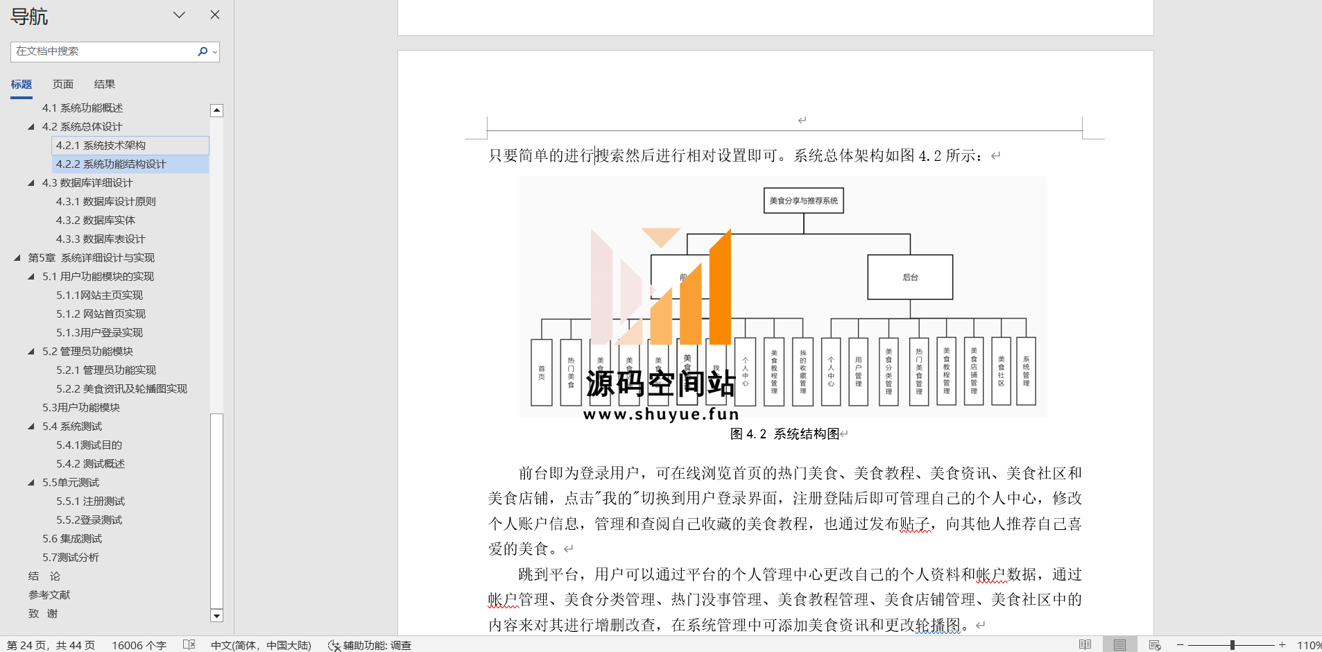The width and height of the screenshot is (1322, 652).
Task: Switch to Read Mode view in status bar
Action: (1085, 644)
